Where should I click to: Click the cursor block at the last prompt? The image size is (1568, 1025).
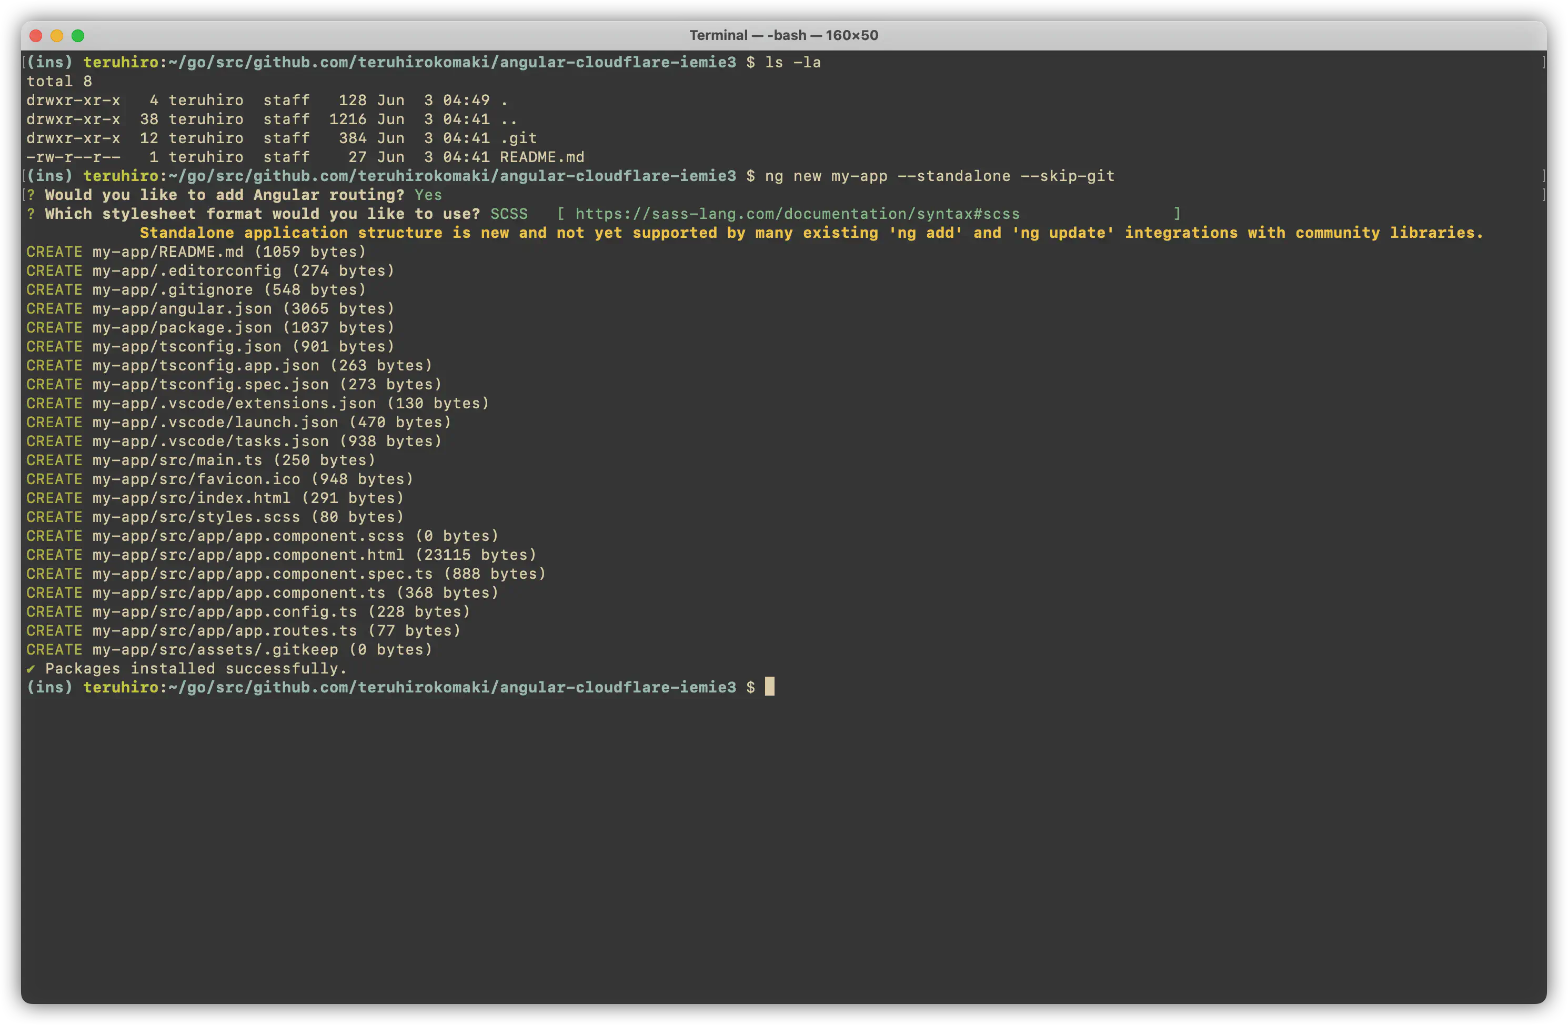(x=769, y=687)
